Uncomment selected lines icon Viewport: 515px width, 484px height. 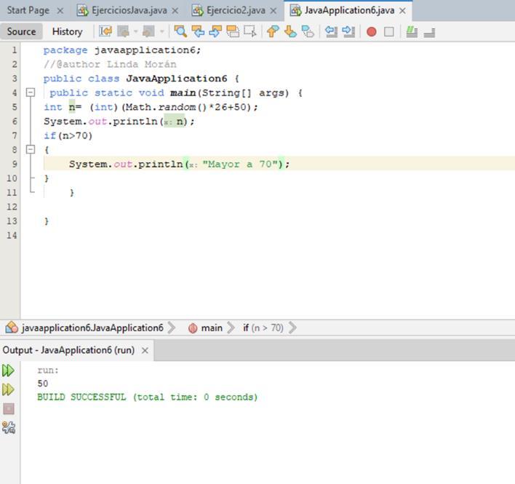pyautogui.click(x=429, y=32)
